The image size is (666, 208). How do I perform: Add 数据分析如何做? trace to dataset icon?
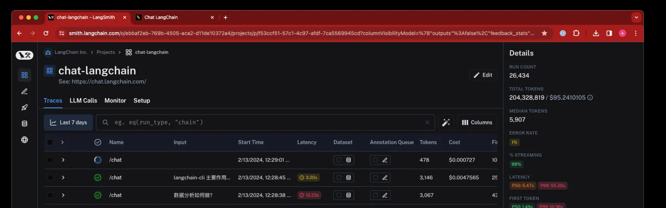coord(349,195)
